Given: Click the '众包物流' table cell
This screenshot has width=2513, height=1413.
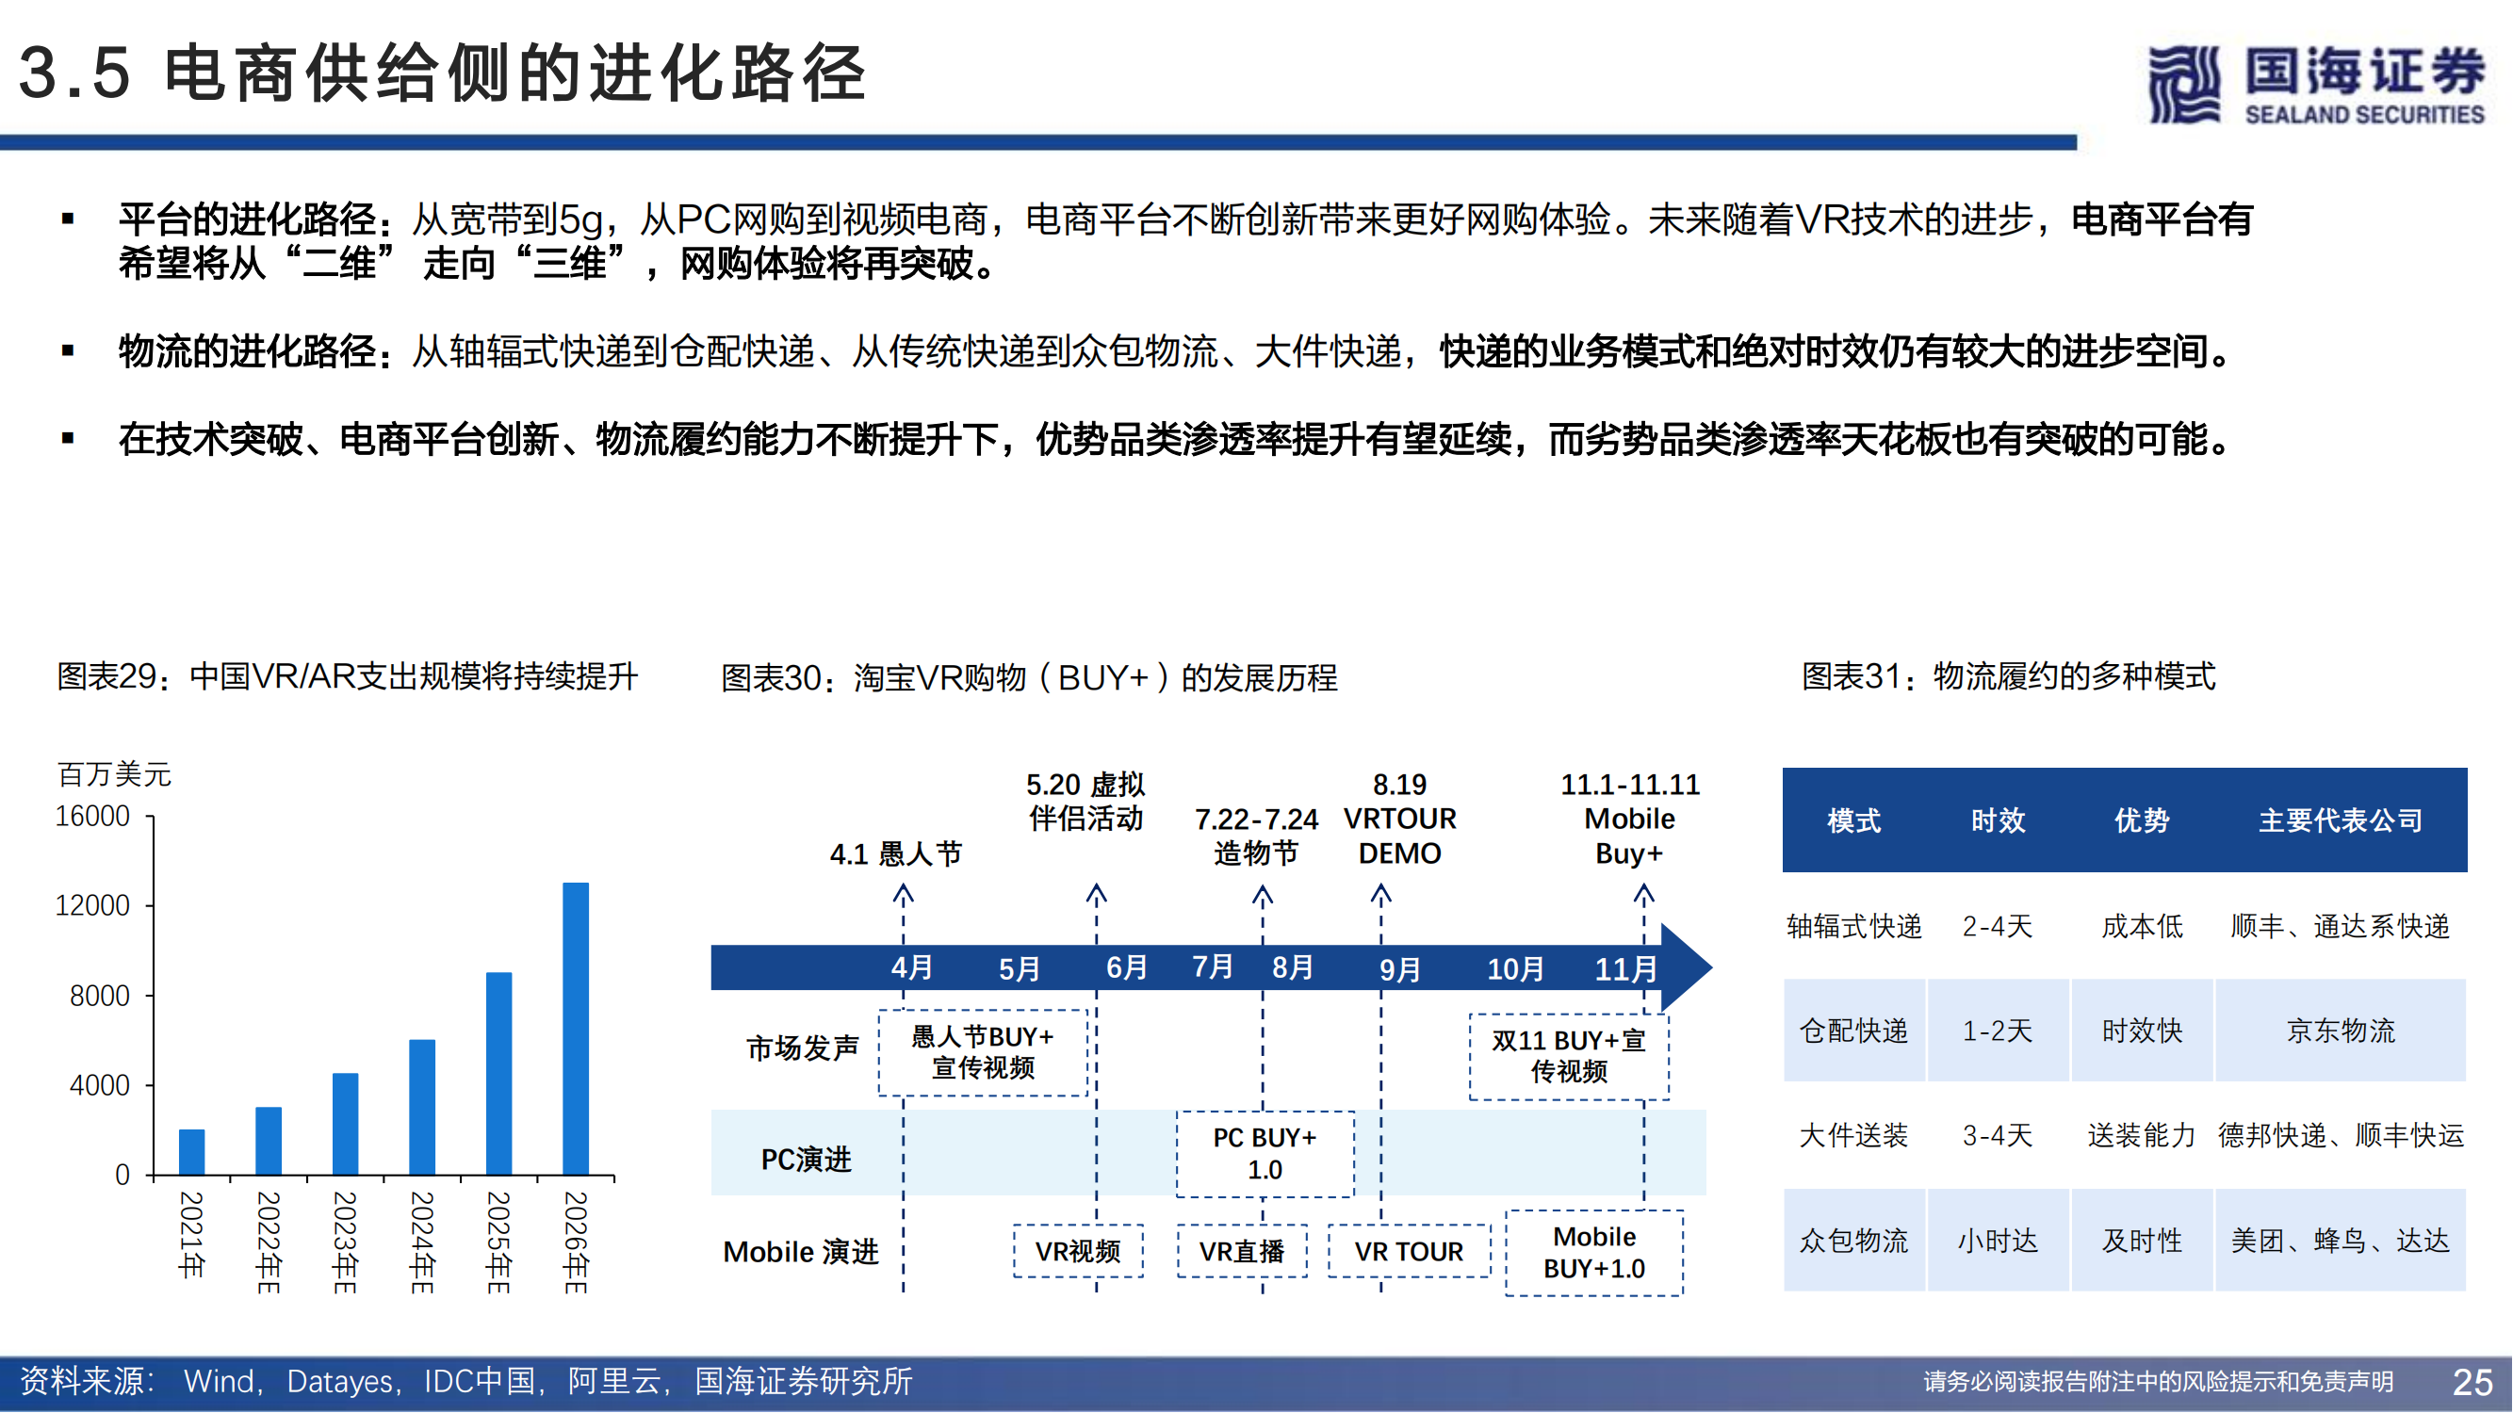Looking at the screenshot, I should (x=1854, y=1242).
